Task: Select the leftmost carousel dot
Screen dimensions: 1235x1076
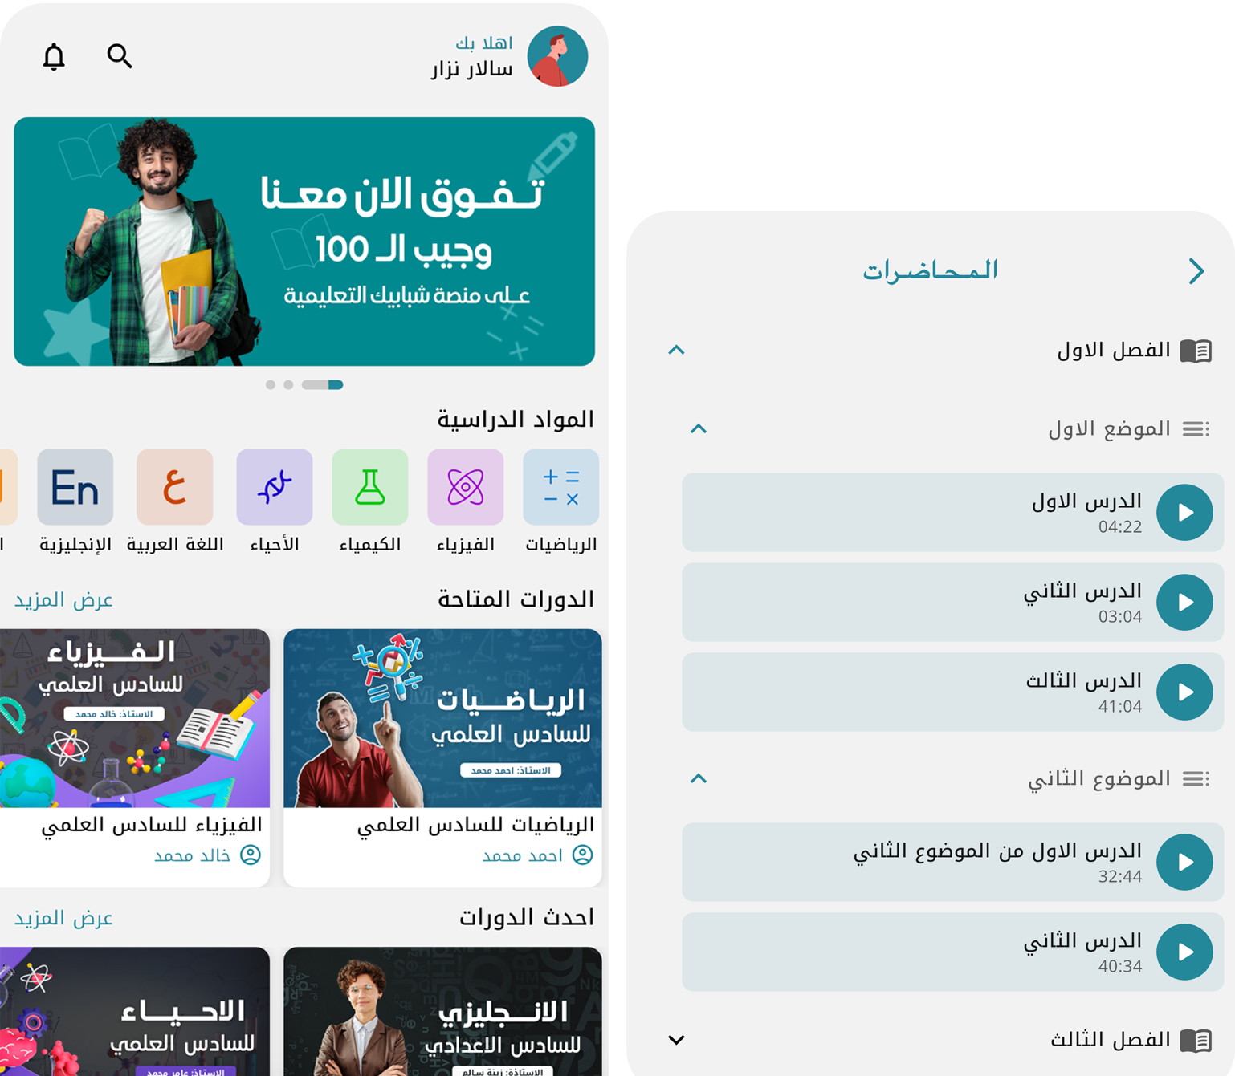Action: (271, 384)
